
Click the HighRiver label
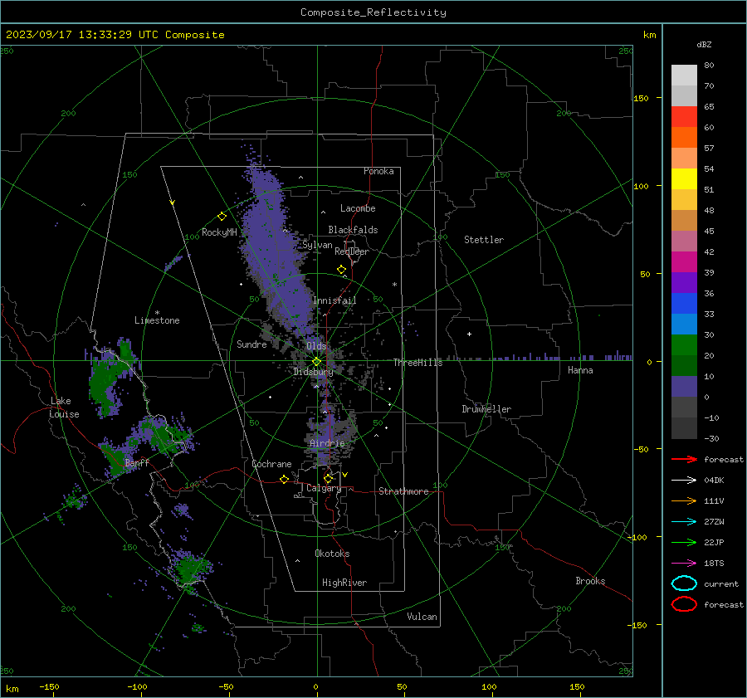pos(344,583)
